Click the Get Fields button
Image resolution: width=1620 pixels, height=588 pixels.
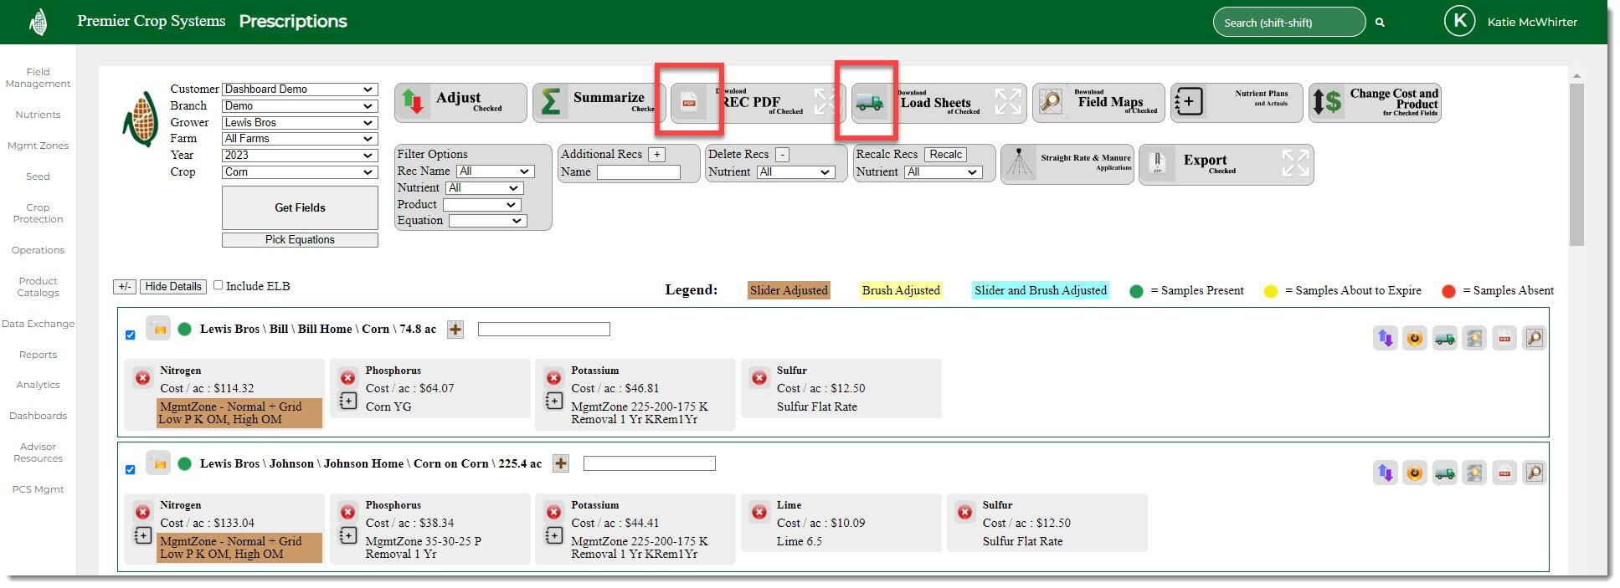pos(300,207)
